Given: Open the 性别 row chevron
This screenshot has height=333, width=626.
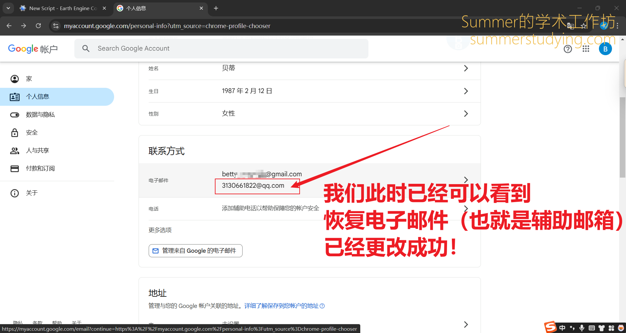Looking at the screenshot, I should (466, 114).
